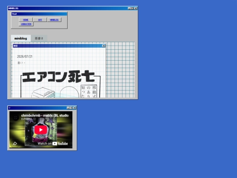Open the Watch on YouTube link
The width and height of the screenshot is (237, 178).
point(53,143)
